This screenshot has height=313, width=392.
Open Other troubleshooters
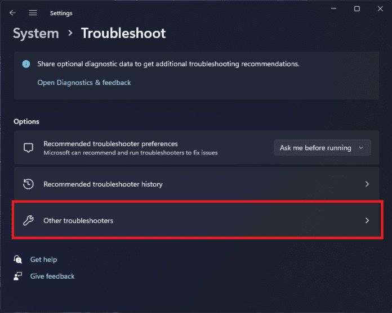(x=78, y=220)
